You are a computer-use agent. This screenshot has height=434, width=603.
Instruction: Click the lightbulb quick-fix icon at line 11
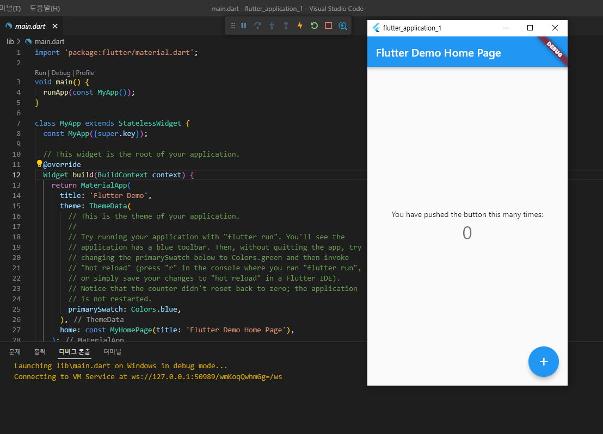click(x=39, y=164)
